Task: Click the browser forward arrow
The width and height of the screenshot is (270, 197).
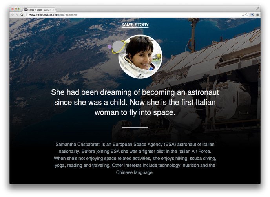Action: [x=17, y=15]
